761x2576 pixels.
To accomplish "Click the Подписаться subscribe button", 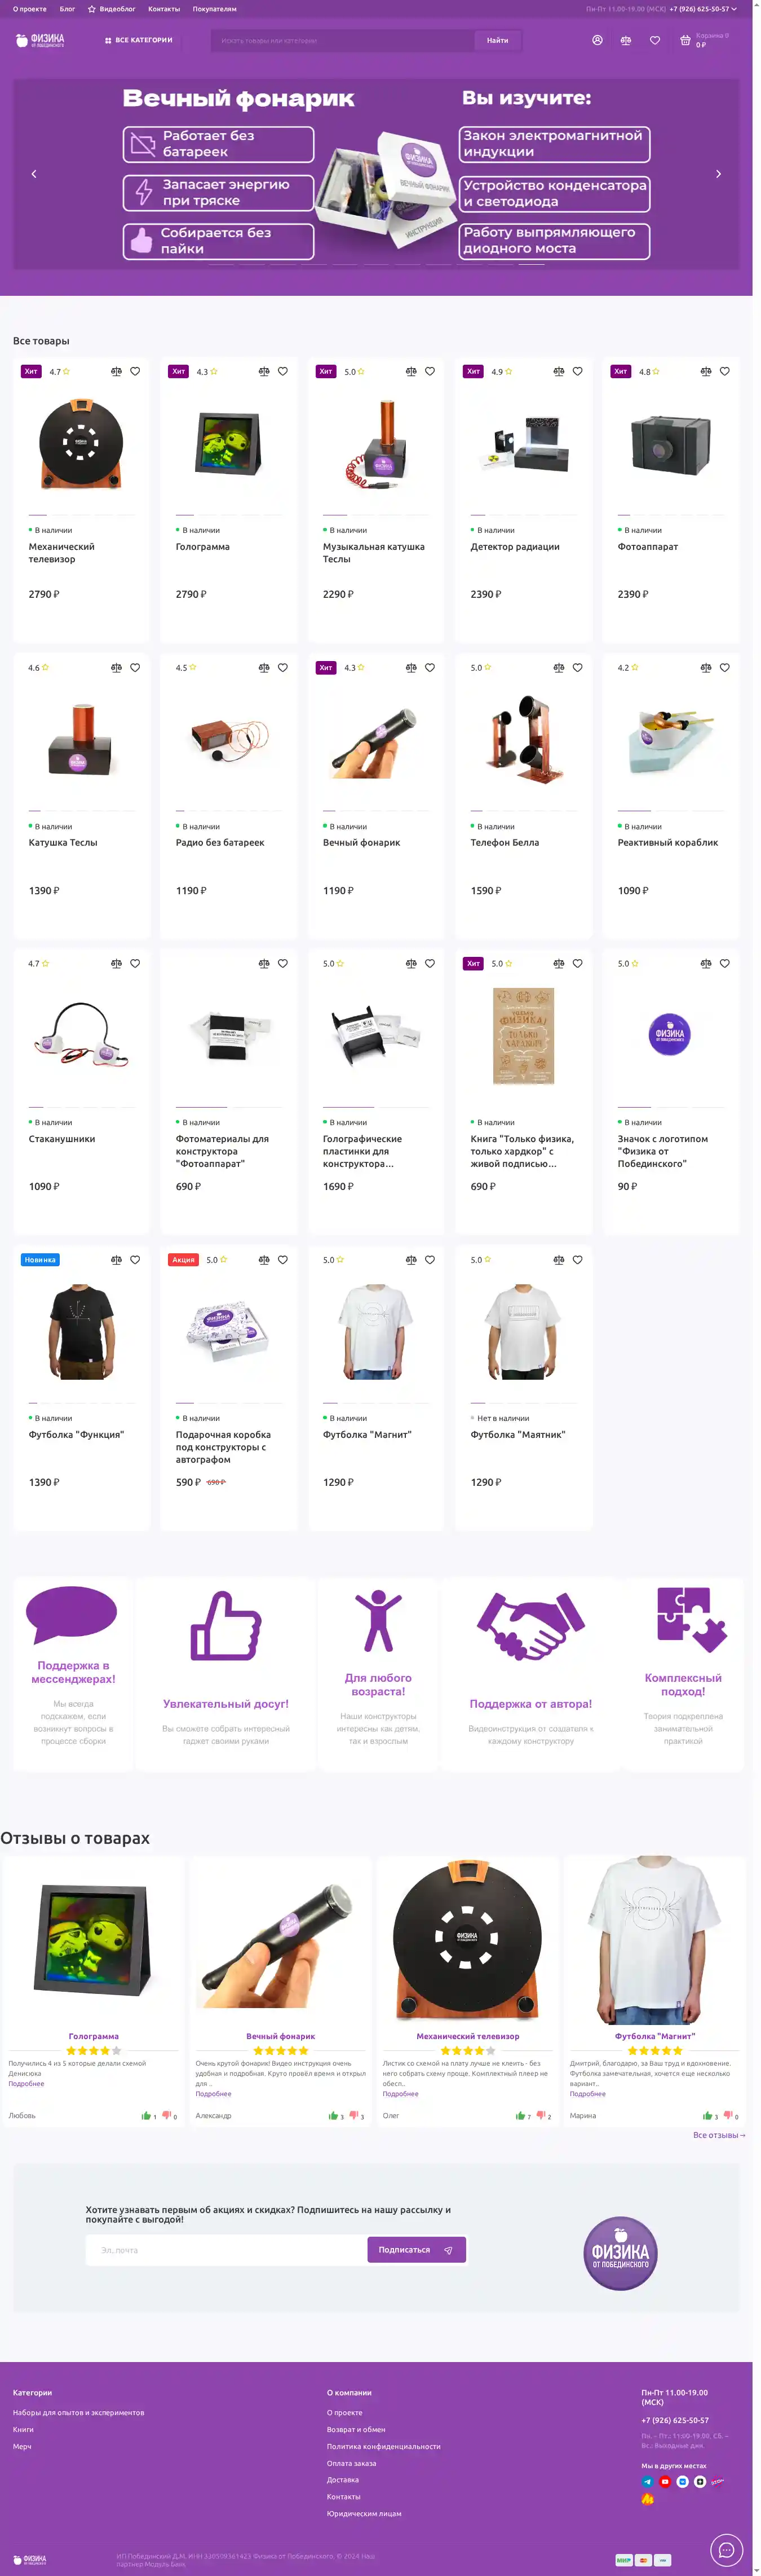I will [417, 2250].
